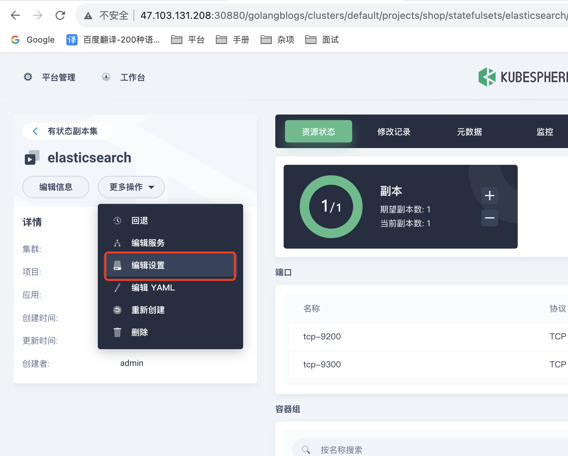Click the browser forward arrow

pyautogui.click(x=38, y=15)
